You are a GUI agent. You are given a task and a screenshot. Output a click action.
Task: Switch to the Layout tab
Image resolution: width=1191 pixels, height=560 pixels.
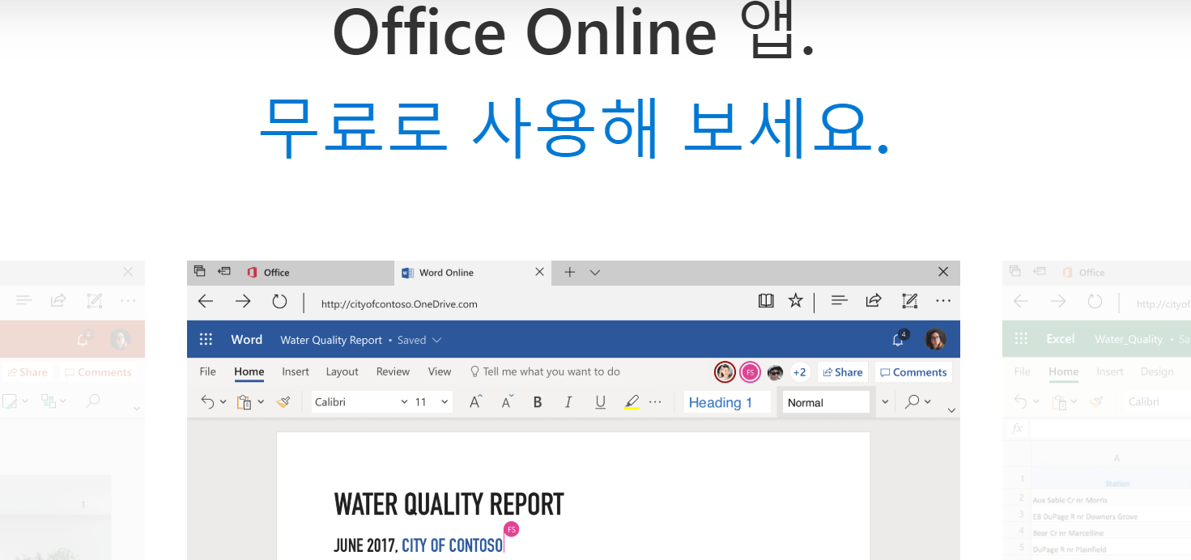342,371
